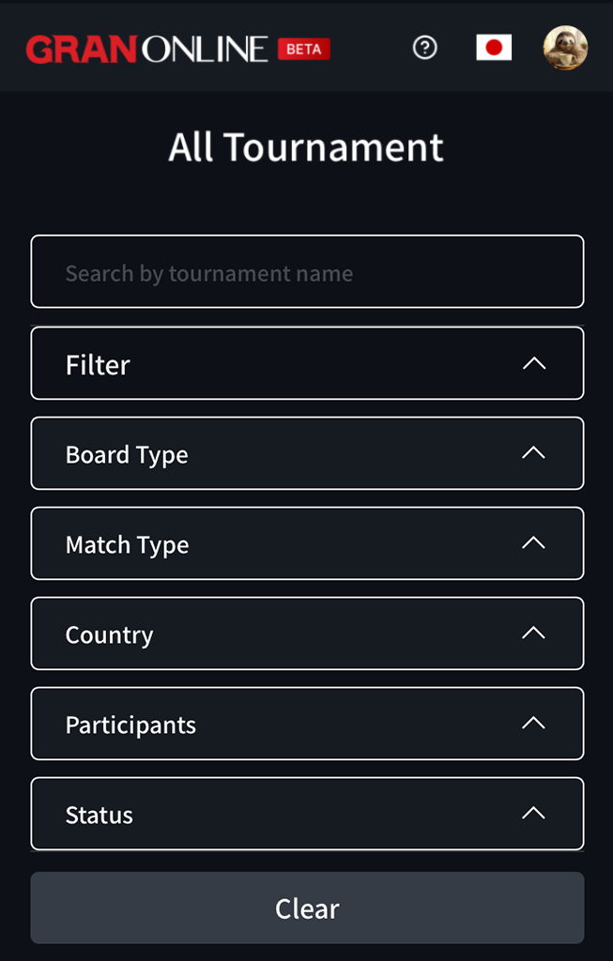Toggle the Participants chevron arrow

click(534, 724)
